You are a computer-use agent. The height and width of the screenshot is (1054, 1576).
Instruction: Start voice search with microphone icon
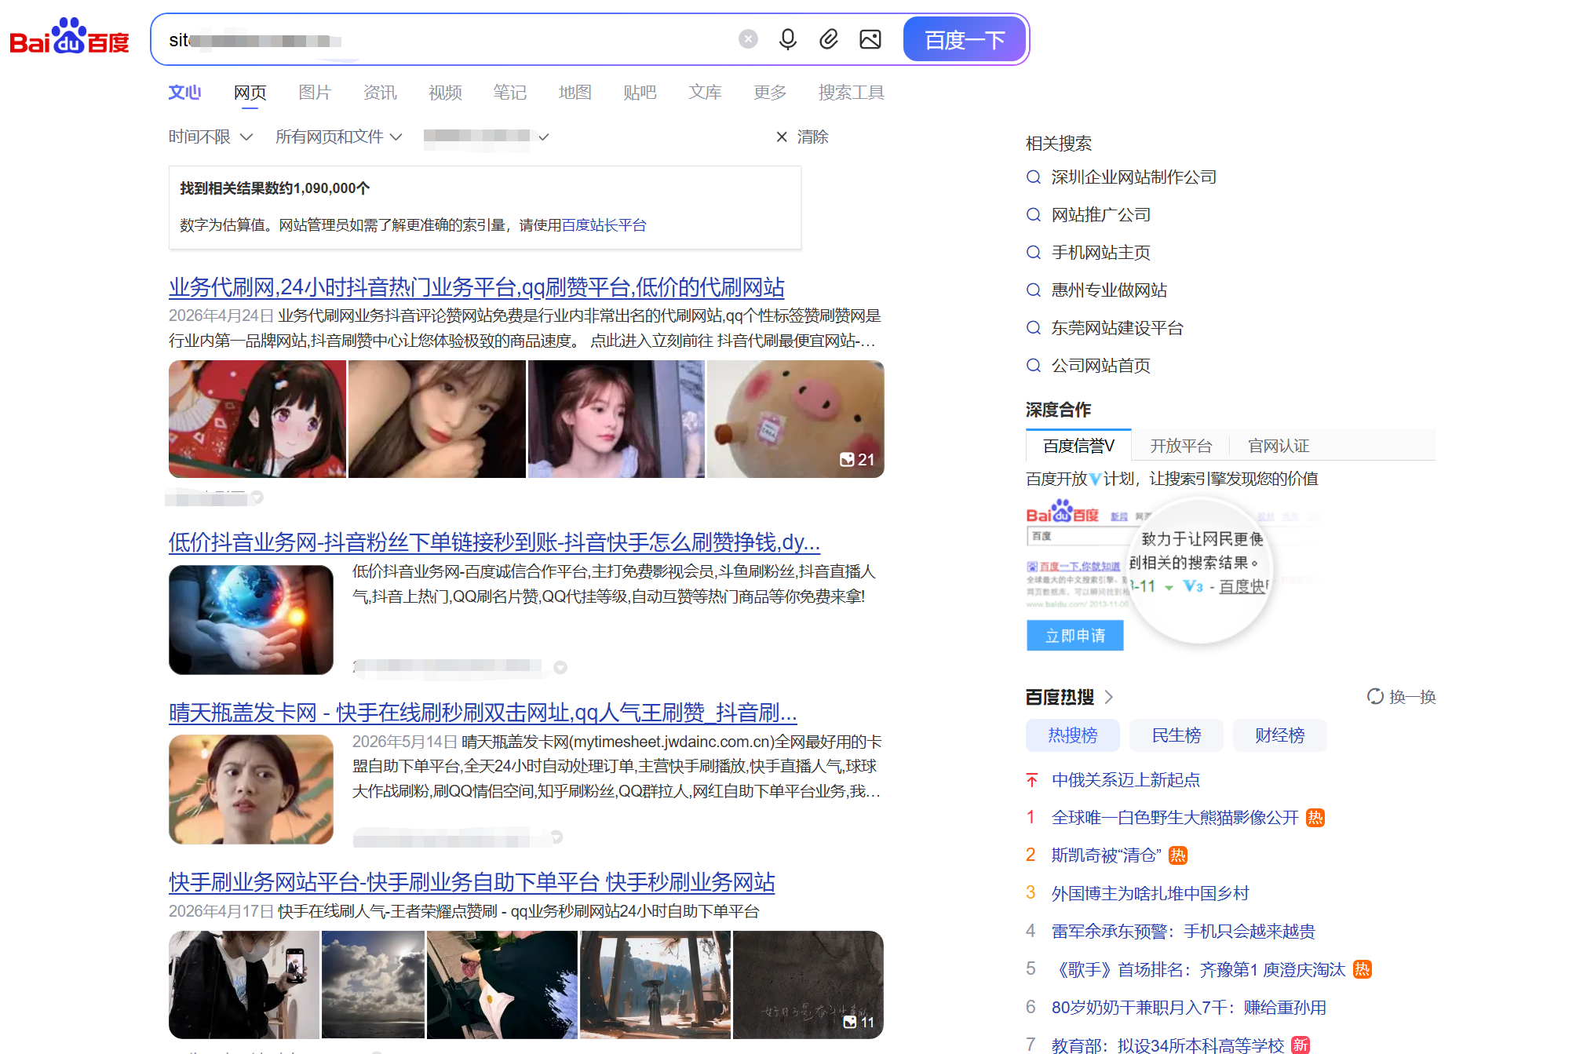click(788, 39)
